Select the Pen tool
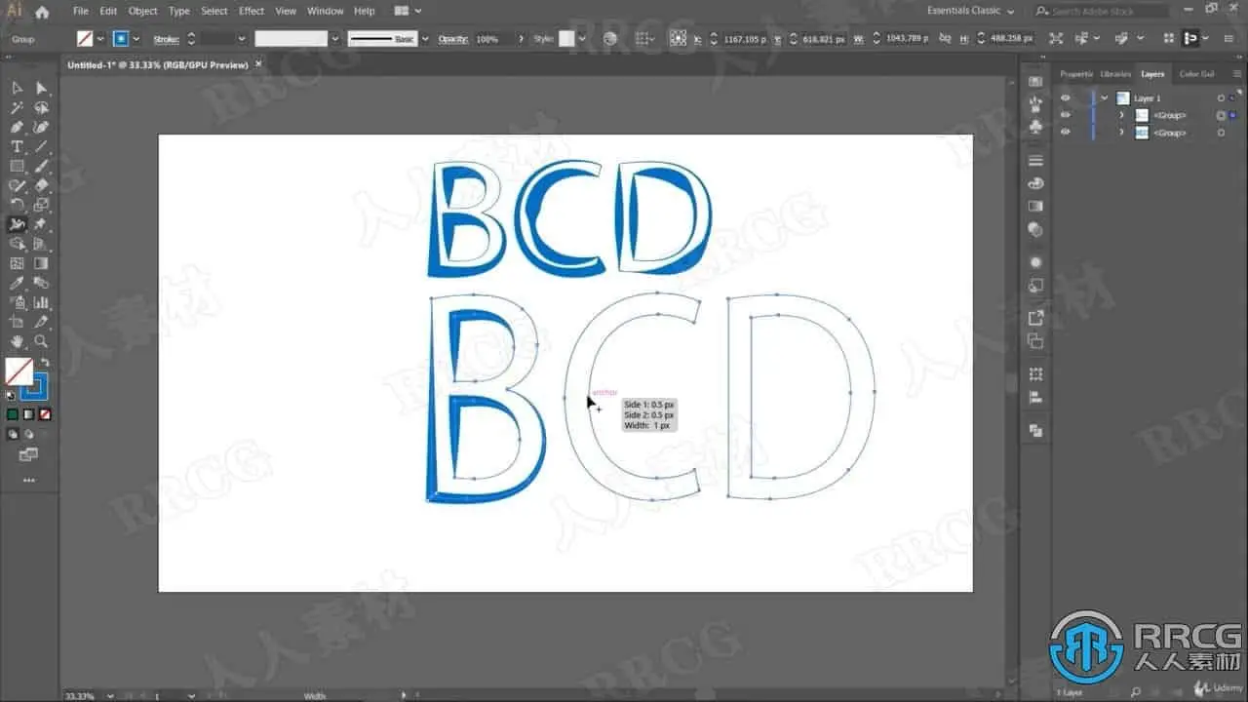Viewport: 1248px width, 702px height. point(17,128)
